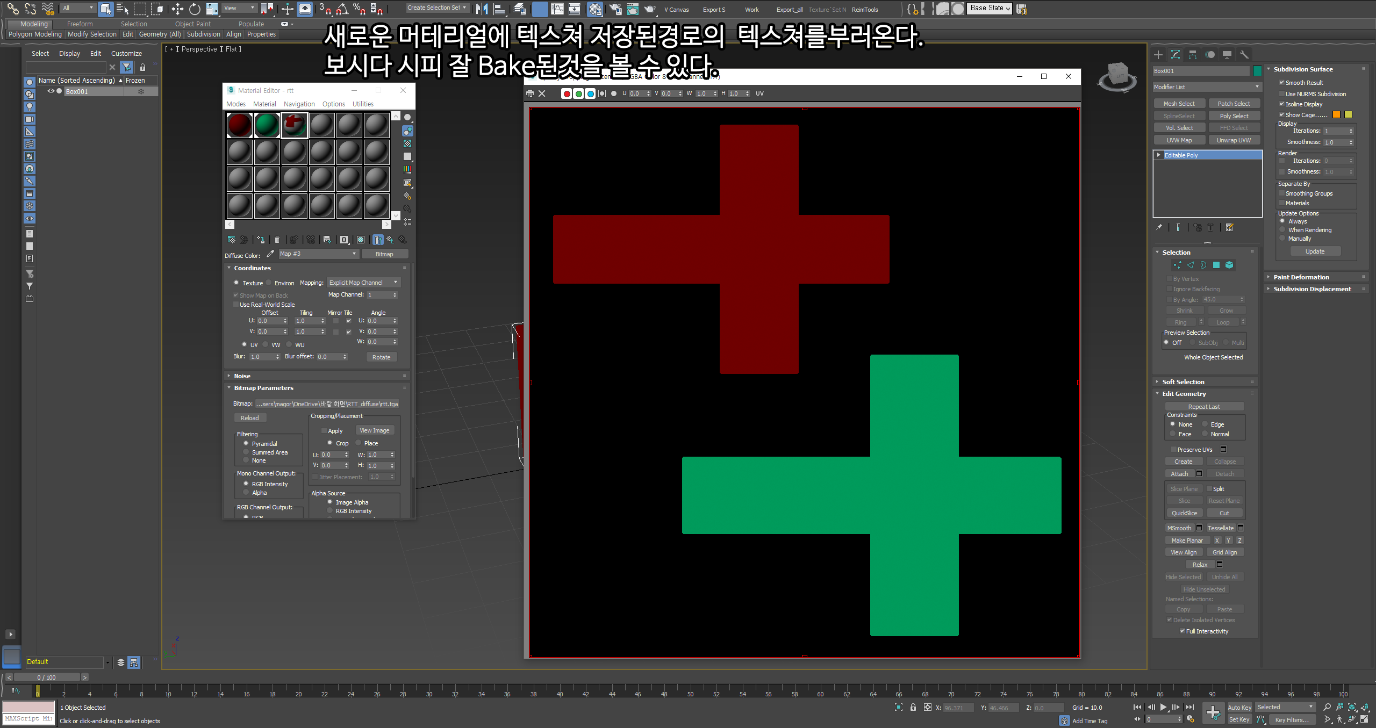Toggle Box001 visibility eye icon

51,91
